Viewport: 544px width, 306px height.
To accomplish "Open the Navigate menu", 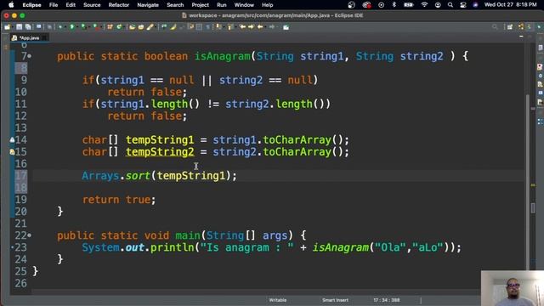I will pos(148,5).
